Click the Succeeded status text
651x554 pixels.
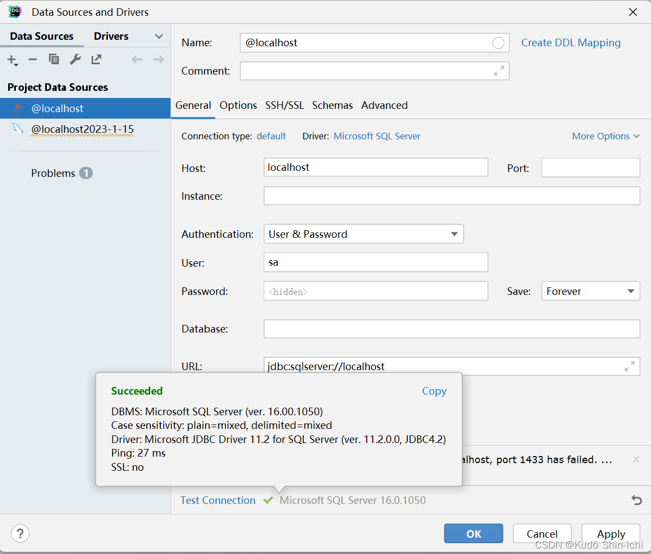[x=137, y=391]
